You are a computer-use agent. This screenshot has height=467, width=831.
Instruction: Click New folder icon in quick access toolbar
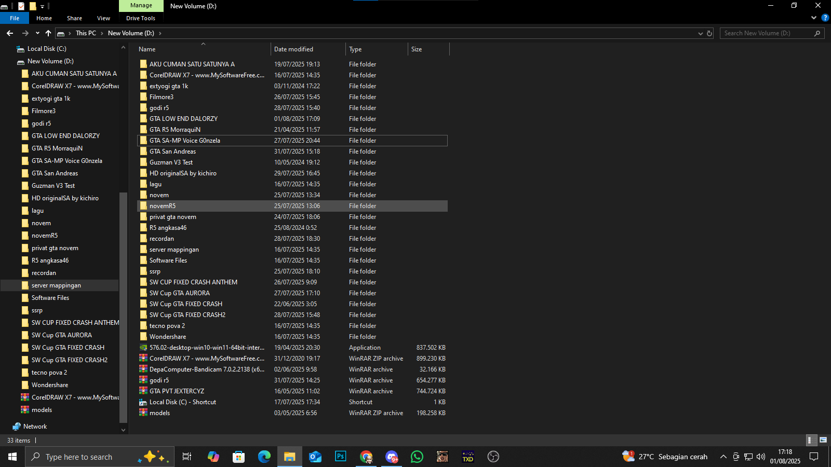pyautogui.click(x=33, y=6)
